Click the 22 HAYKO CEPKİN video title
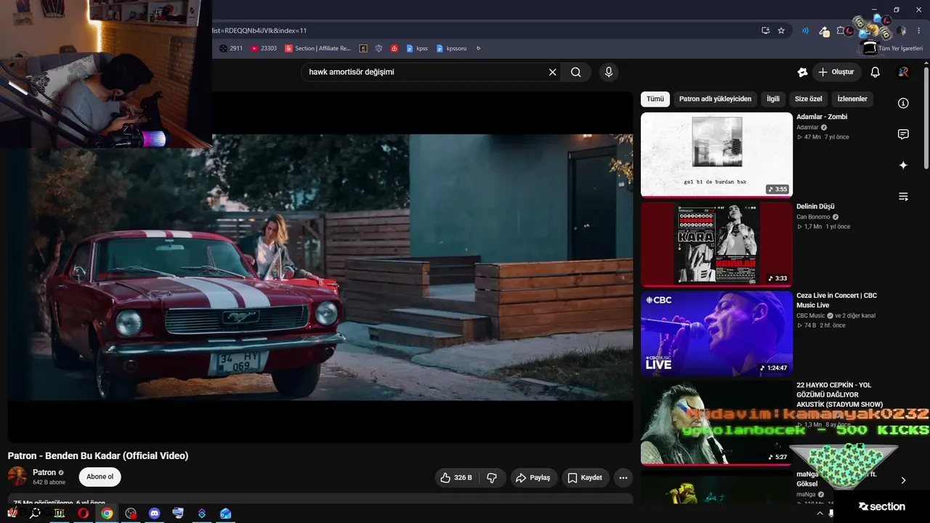The image size is (930, 523). pos(840,394)
